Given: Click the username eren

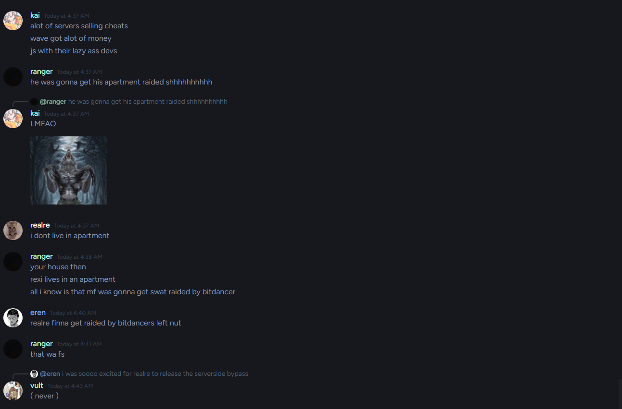Looking at the screenshot, I should pyautogui.click(x=38, y=313).
